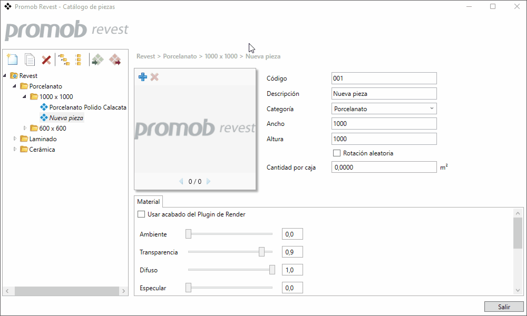This screenshot has width=527, height=316.
Task: Click the Altura input field
Action: [384, 139]
